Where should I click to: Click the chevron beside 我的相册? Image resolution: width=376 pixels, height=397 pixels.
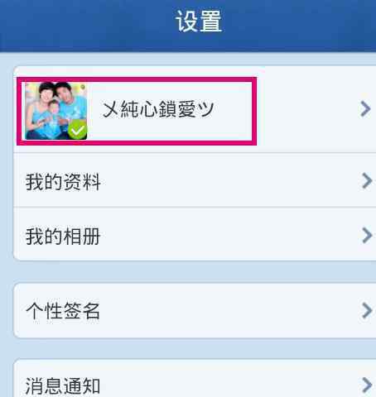[x=367, y=235]
